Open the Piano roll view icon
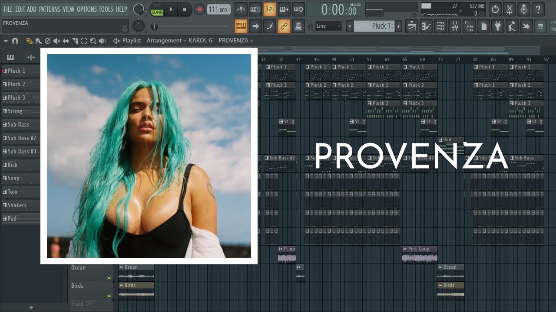The height and width of the screenshot is (312, 556). [x=426, y=26]
